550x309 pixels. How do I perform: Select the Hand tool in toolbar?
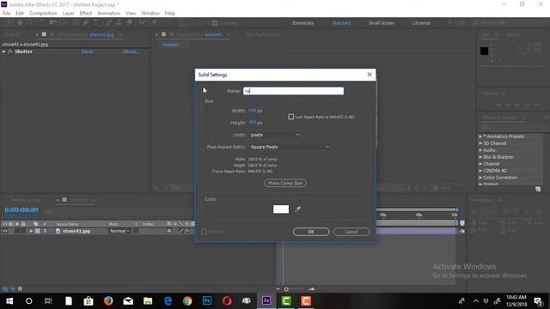(20, 23)
